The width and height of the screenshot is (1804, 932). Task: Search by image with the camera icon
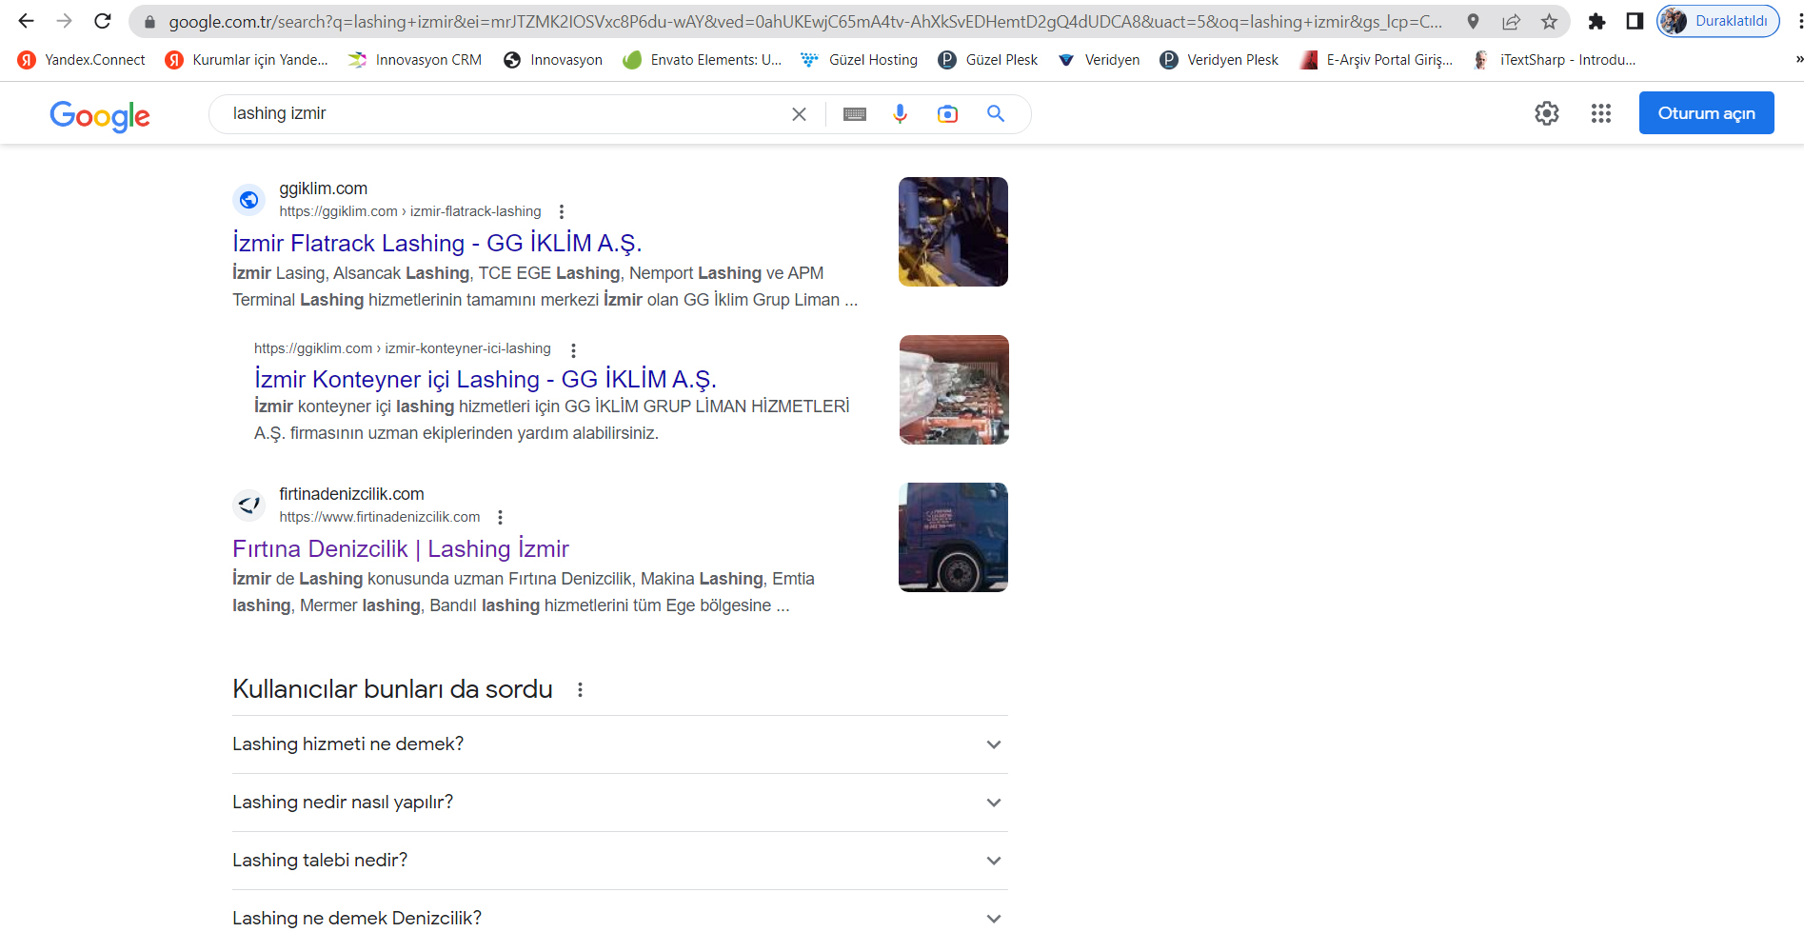(x=947, y=114)
